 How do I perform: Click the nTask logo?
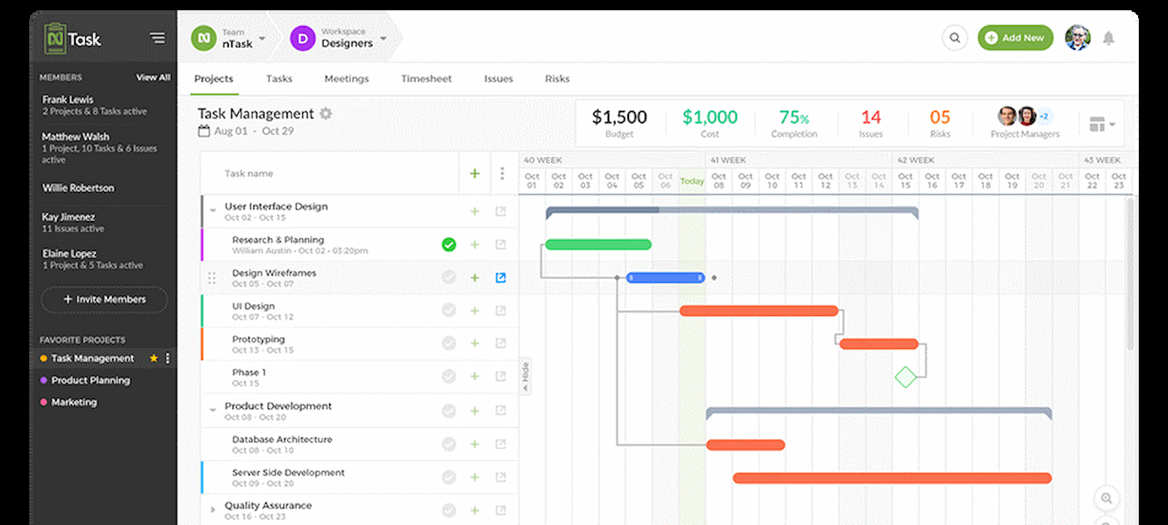pyautogui.click(x=73, y=39)
